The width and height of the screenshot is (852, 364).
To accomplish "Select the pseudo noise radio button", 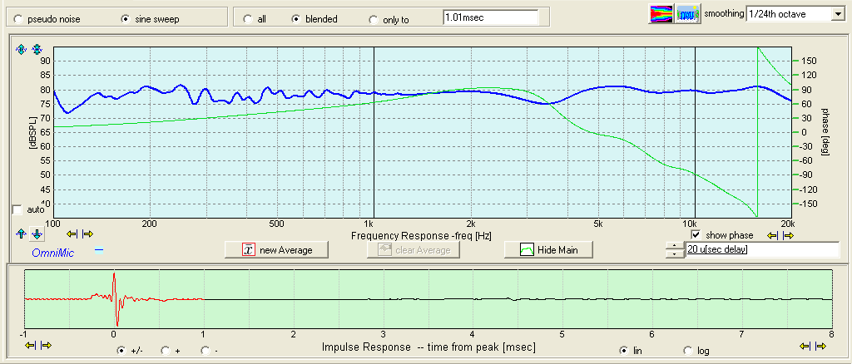I will (19, 18).
